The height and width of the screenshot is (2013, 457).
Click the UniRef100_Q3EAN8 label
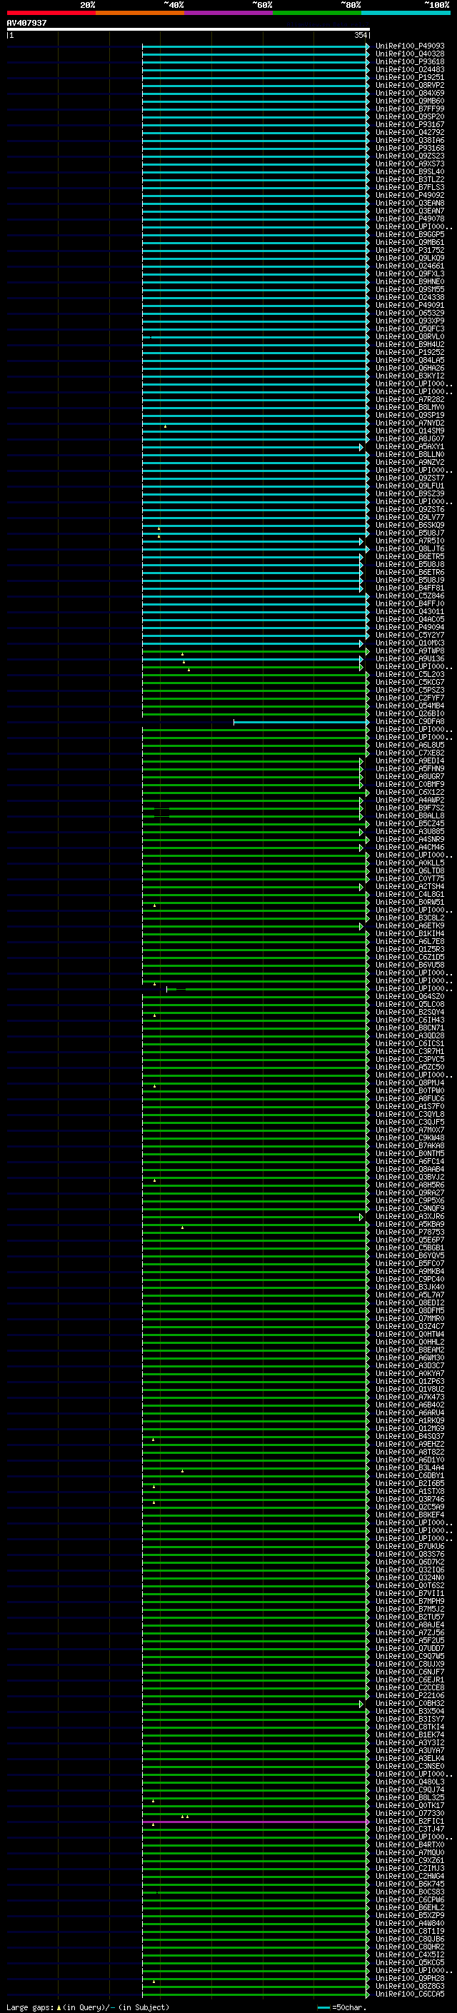[410, 204]
